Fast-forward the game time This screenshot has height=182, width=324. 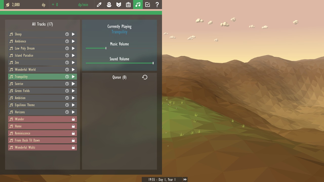click(x=185, y=179)
